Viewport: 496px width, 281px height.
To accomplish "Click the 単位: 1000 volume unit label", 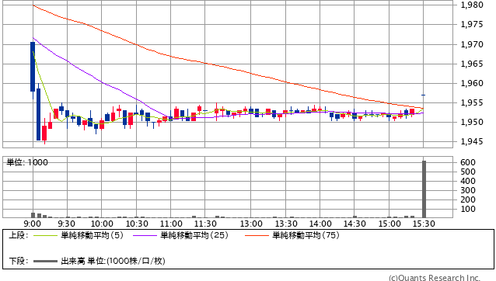I will 27,162.
